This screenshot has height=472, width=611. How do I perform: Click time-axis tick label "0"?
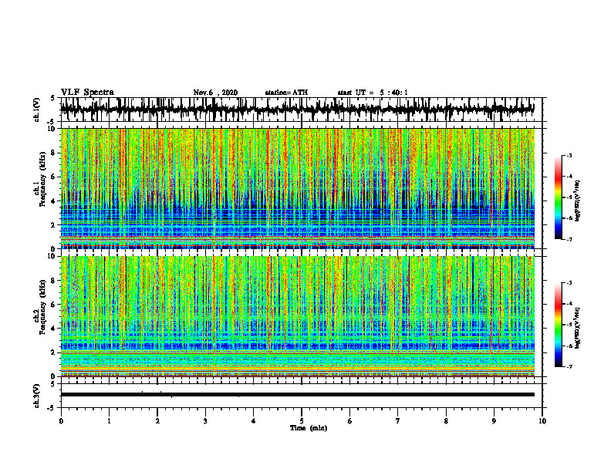[x=61, y=421]
